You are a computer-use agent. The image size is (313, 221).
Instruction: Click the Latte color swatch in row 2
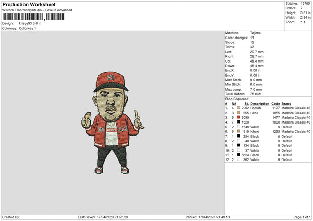point(239,113)
